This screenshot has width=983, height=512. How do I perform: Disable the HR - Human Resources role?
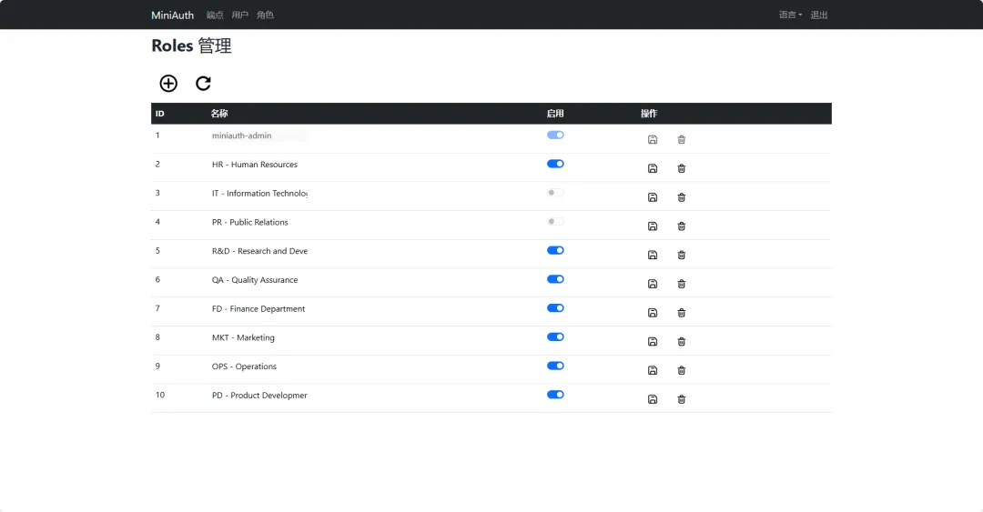555,164
